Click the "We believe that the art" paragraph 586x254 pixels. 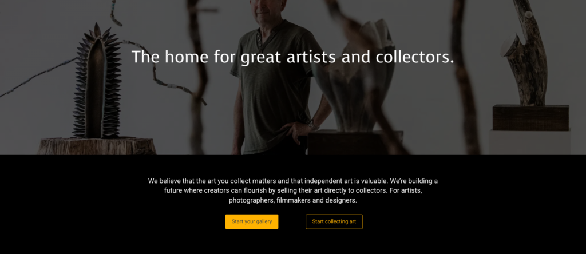click(292, 191)
